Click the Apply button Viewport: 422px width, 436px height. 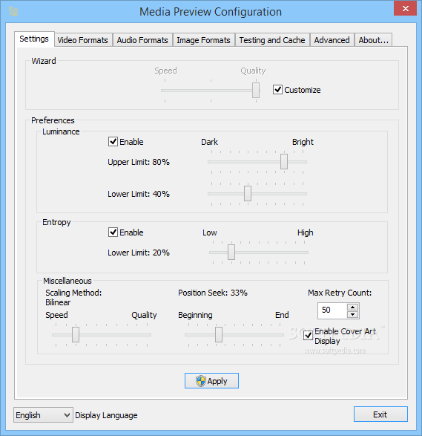point(211,381)
